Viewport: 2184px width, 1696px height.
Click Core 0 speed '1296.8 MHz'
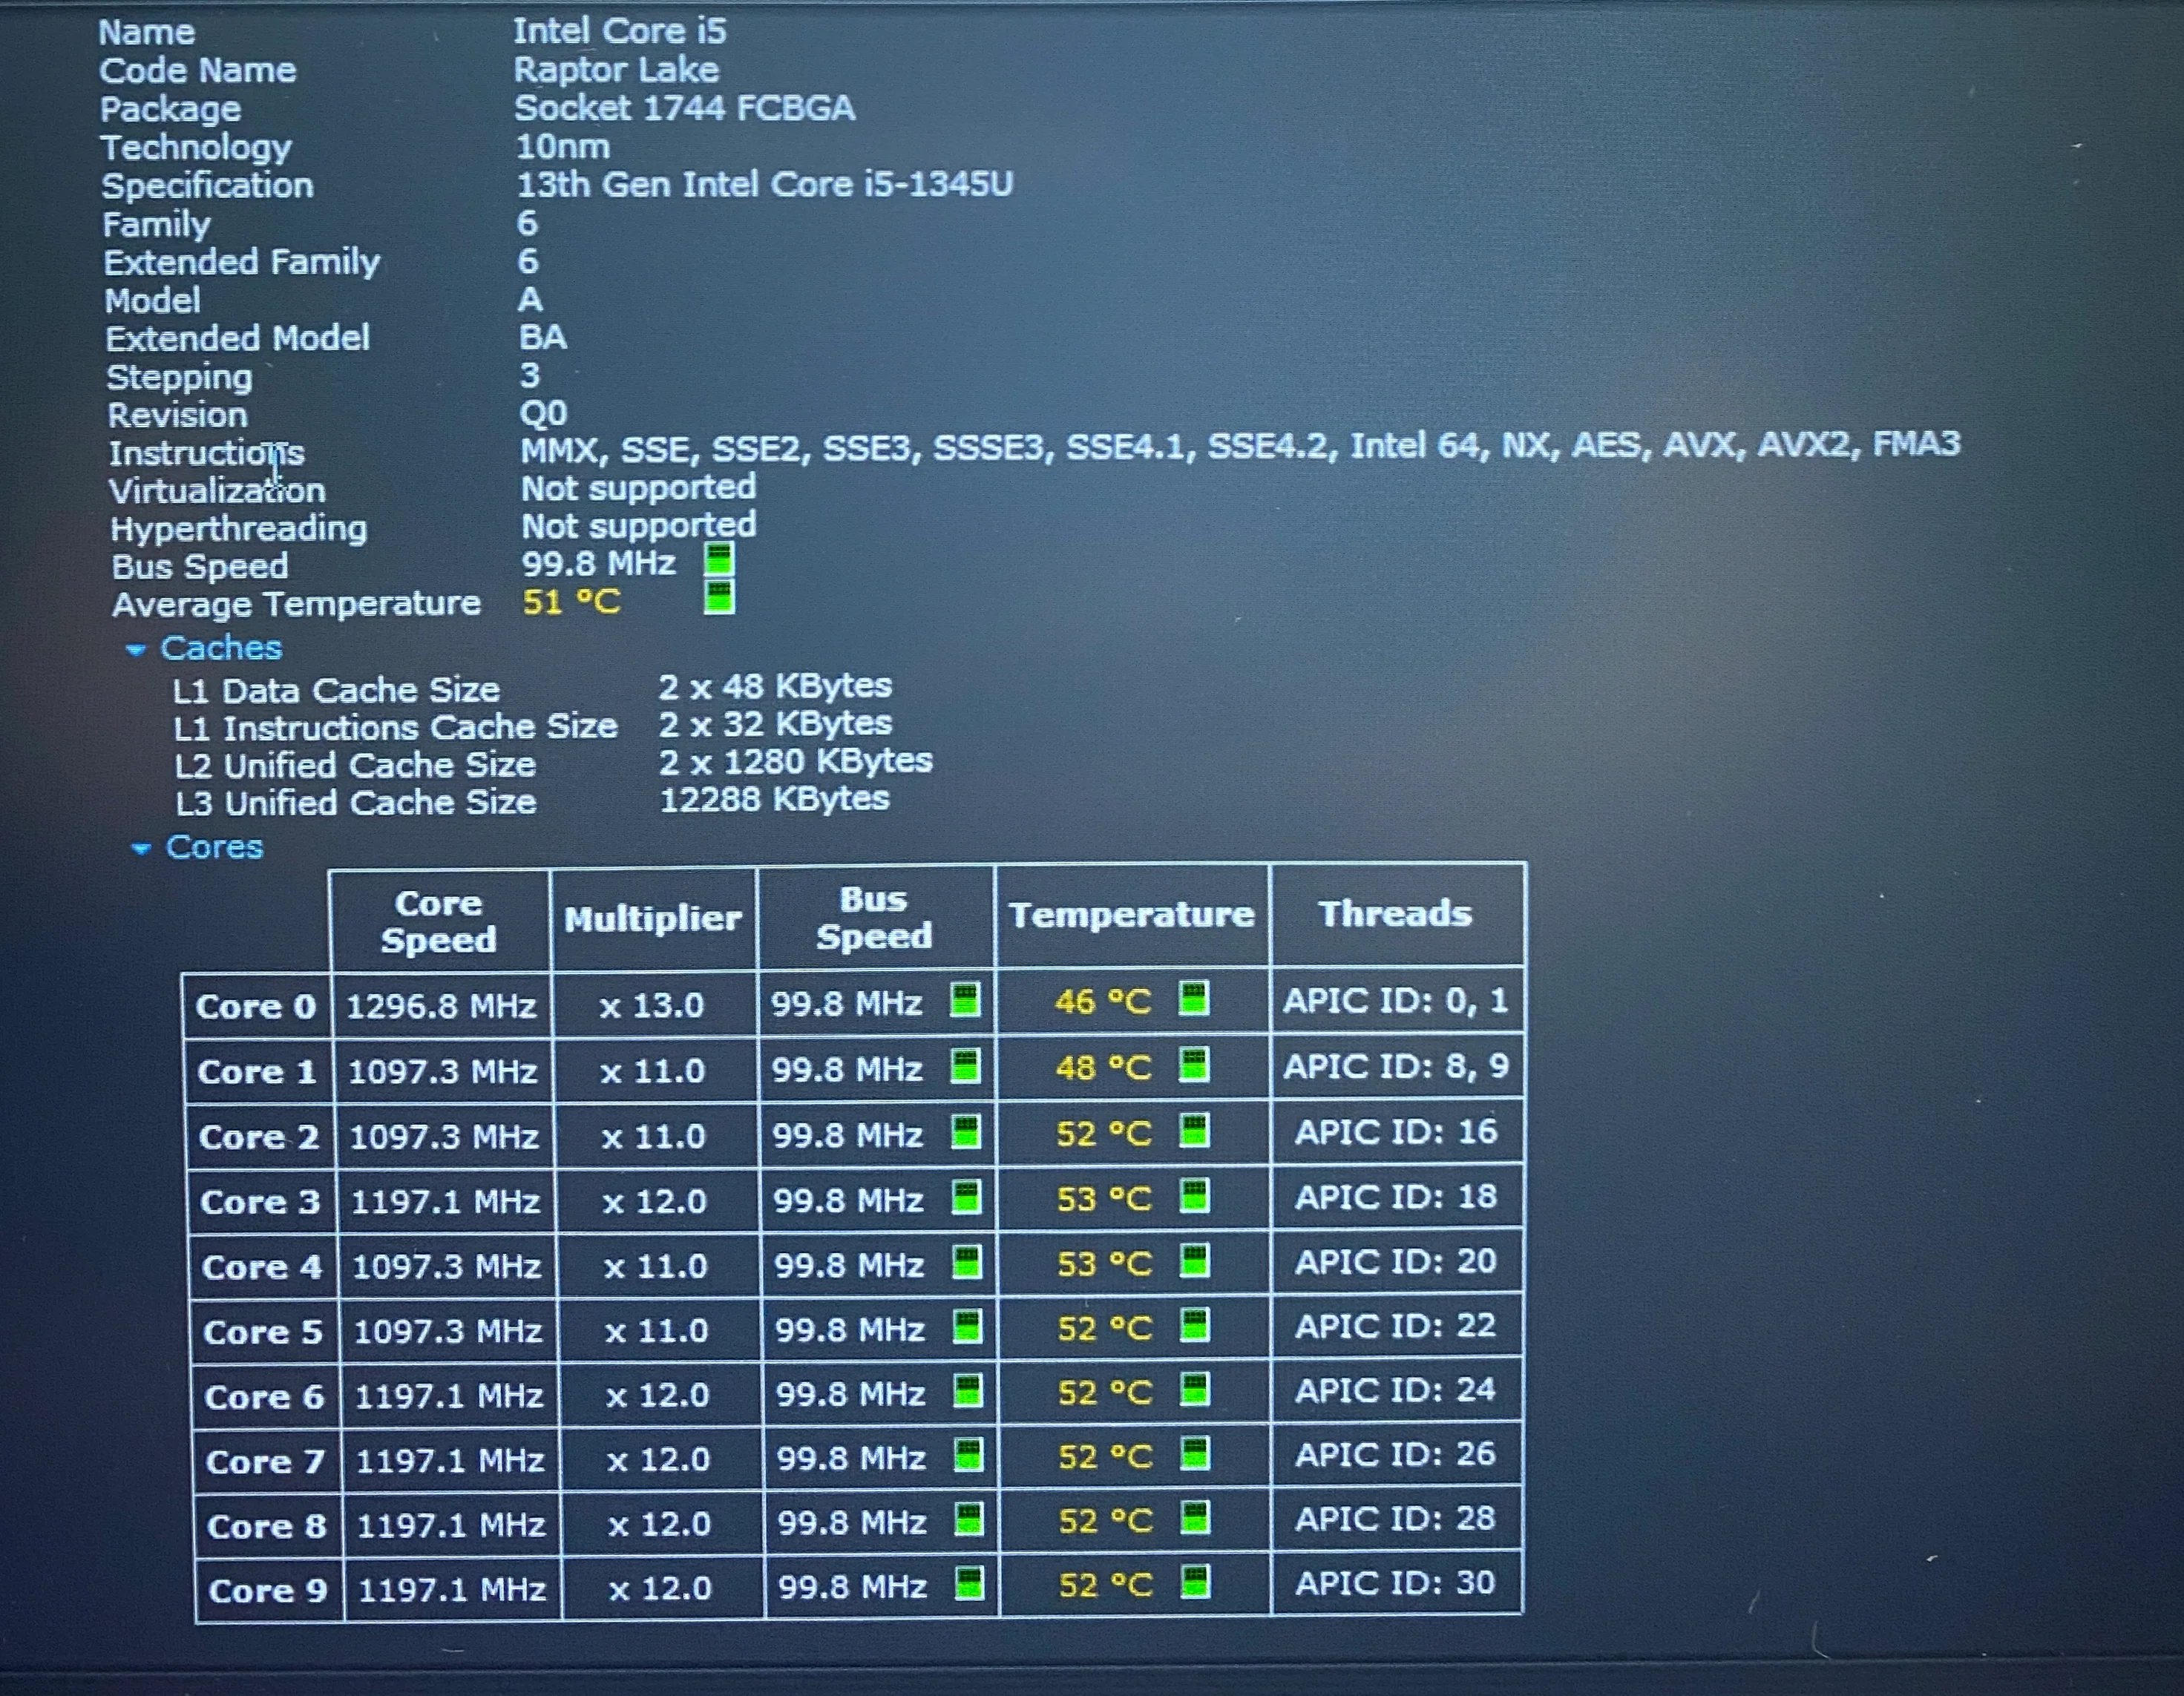[x=442, y=1005]
